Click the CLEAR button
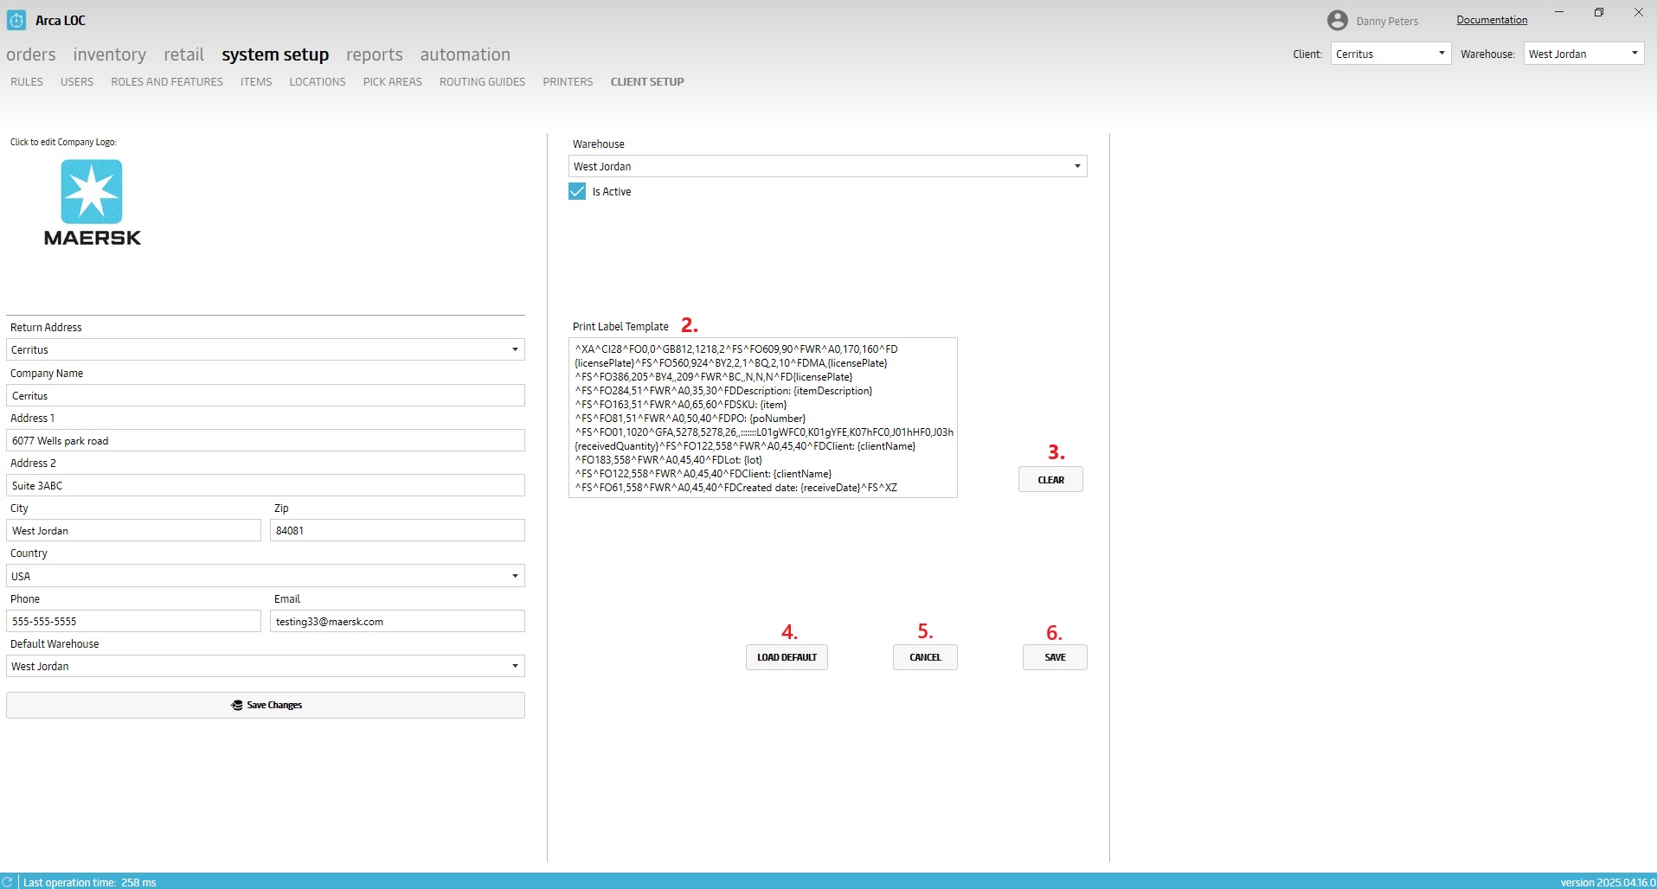The image size is (1657, 889). coord(1050,480)
